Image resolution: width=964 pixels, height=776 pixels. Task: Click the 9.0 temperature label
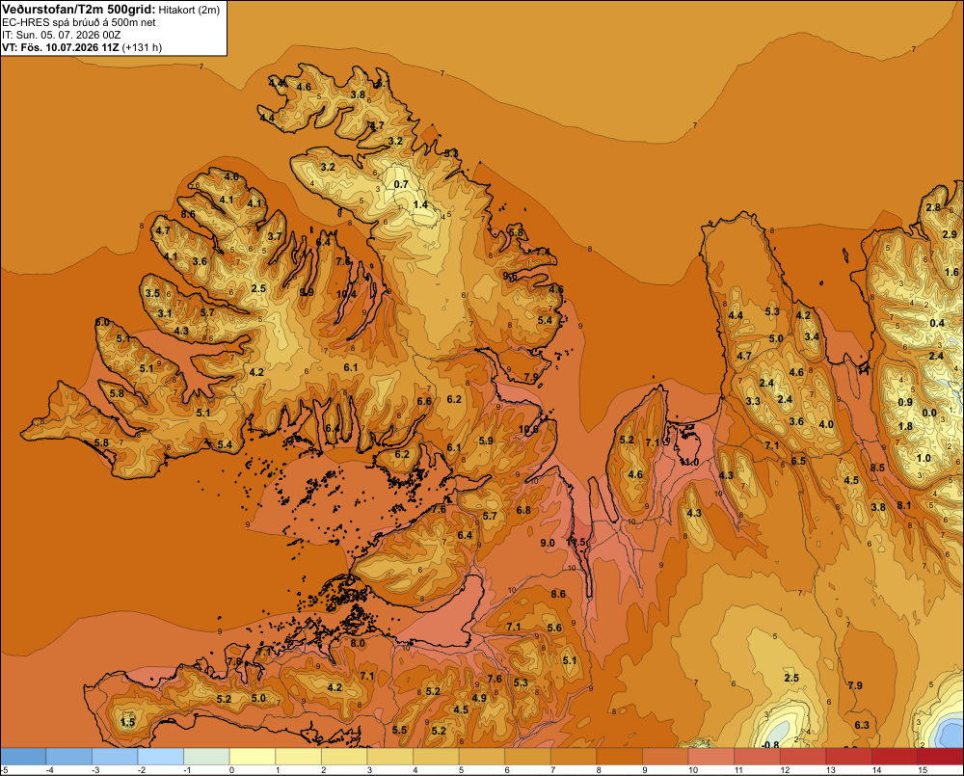(548, 543)
